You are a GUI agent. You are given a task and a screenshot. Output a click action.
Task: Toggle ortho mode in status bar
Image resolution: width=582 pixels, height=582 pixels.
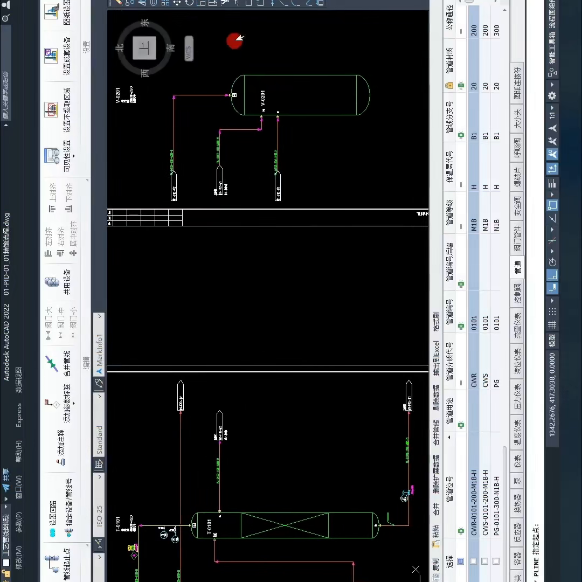click(552, 275)
